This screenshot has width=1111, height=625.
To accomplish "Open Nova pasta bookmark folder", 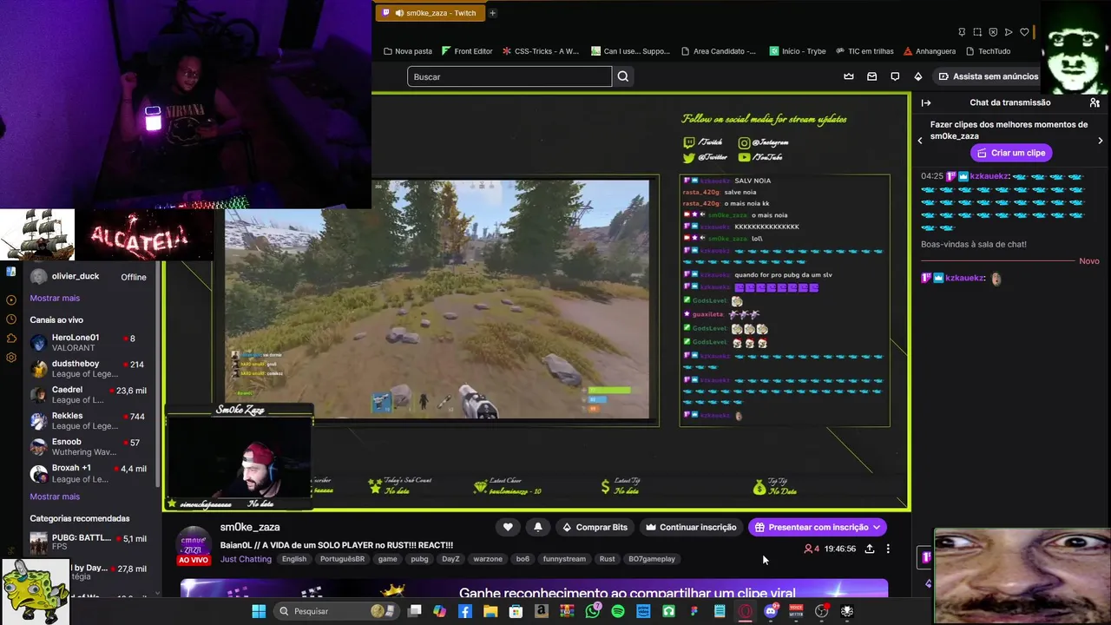I will 407,51.
